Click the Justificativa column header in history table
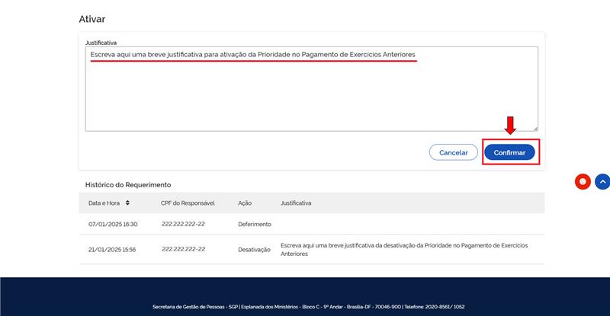610x316 pixels. click(295, 203)
